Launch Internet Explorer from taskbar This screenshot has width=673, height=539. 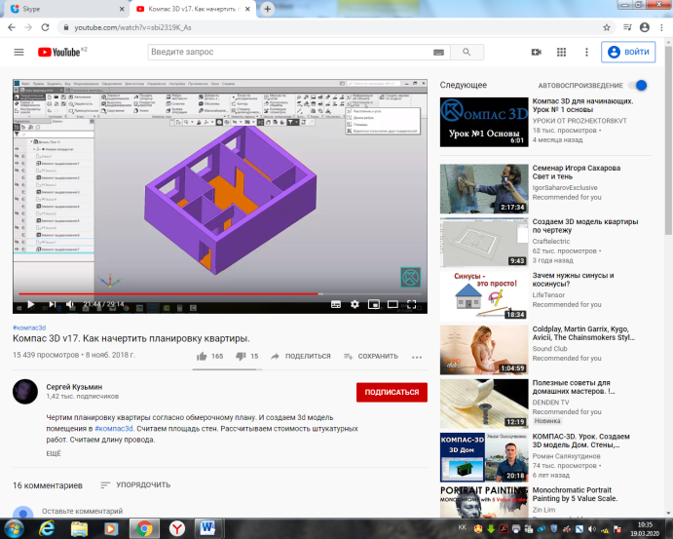pyautogui.click(x=47, y=528)
